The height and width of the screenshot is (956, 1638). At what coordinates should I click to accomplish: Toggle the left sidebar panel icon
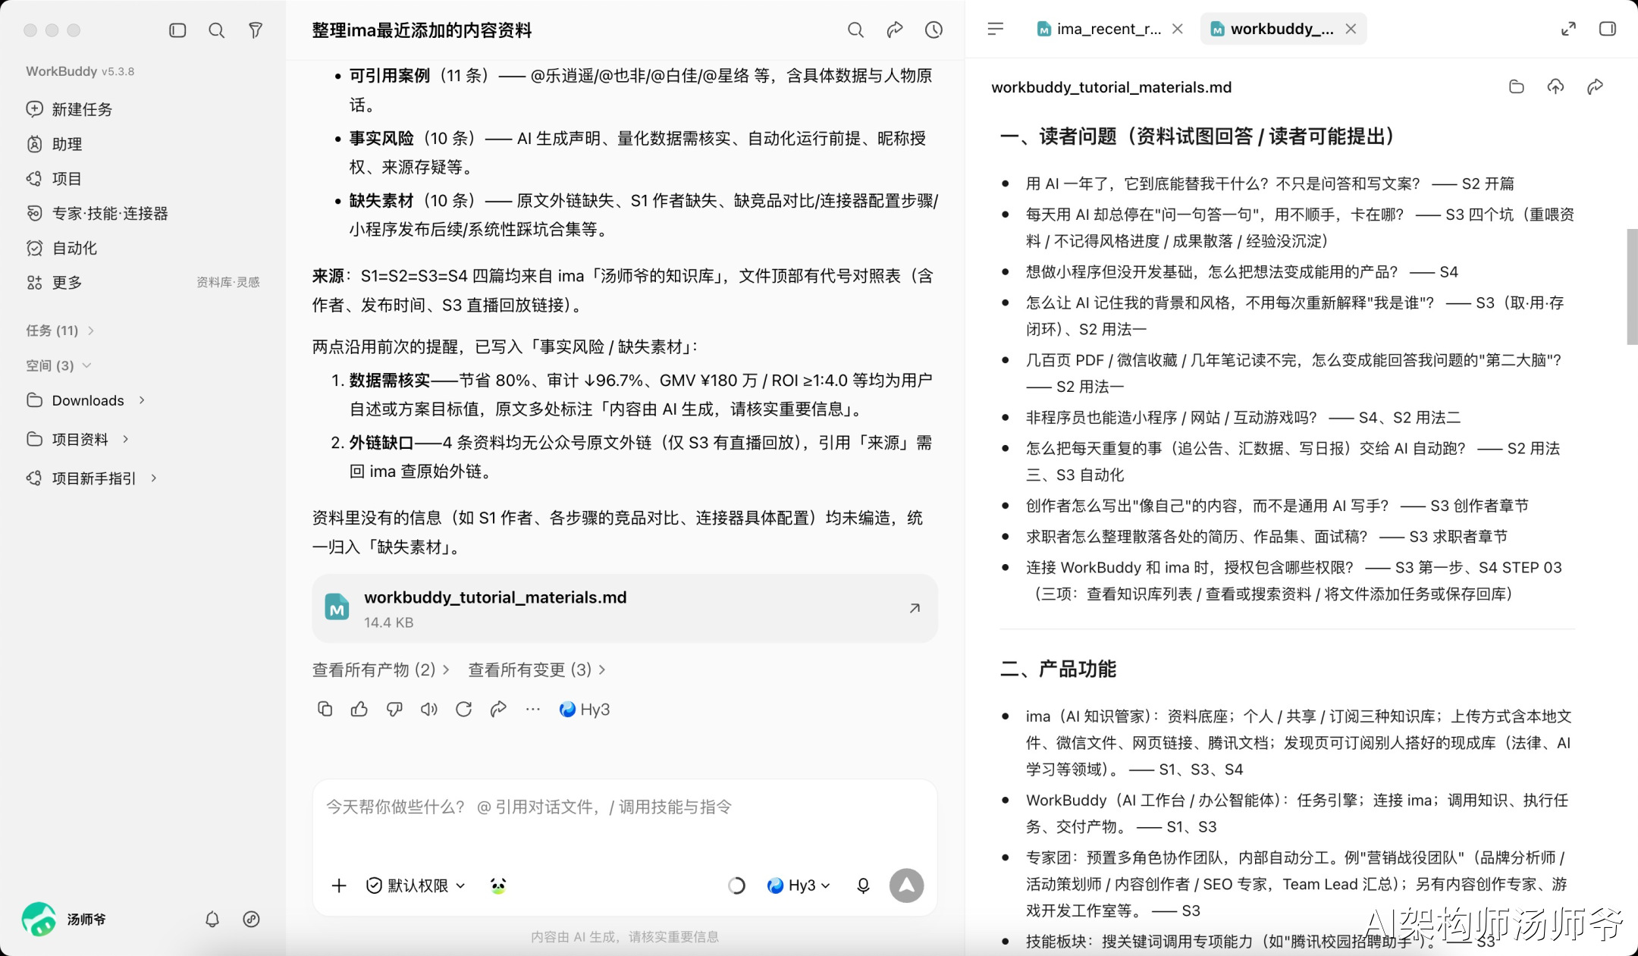click(x=177, y=30)
